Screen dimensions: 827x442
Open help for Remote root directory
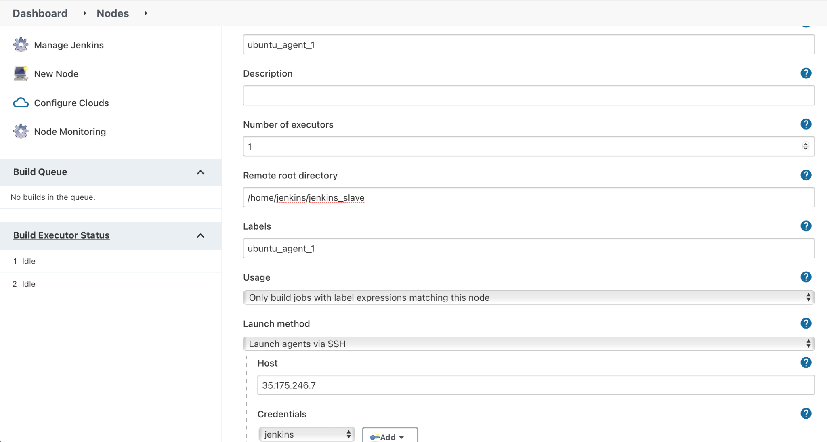(806, 175)
